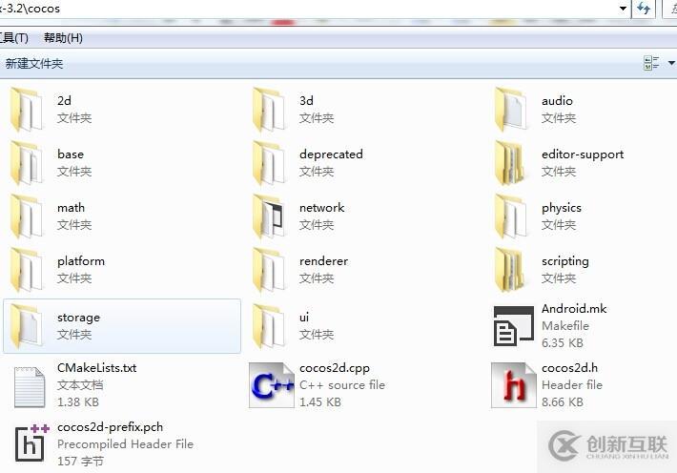Open the 2d folder icon
The height and width of the screenshot is (473, 677).
[x=27, y=109]
